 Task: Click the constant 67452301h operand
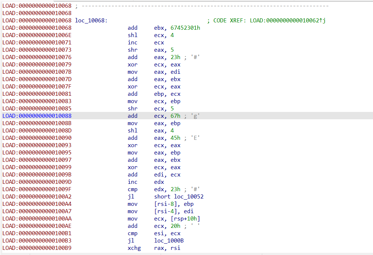click(185, 28)
